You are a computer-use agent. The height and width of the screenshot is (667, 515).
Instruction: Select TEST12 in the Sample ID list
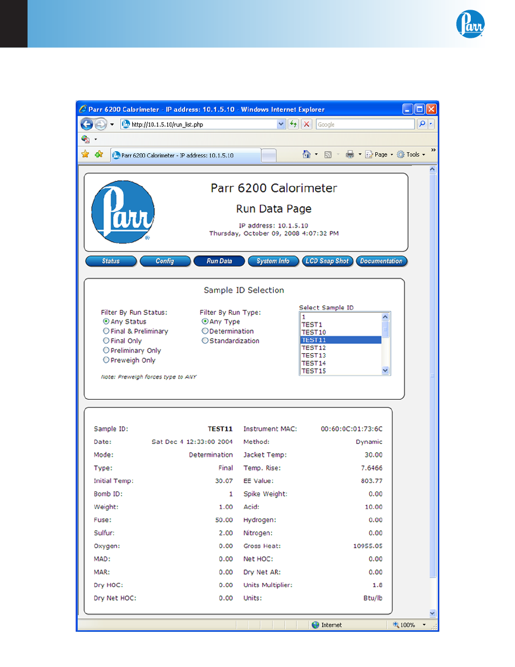click(x=341, y=348)
